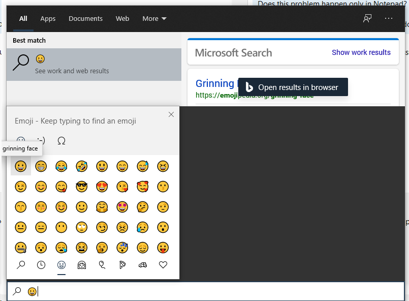The height and width of the screenshot is (301, 409).
Task: Choose the thinking face emoji
Action: 143,207
